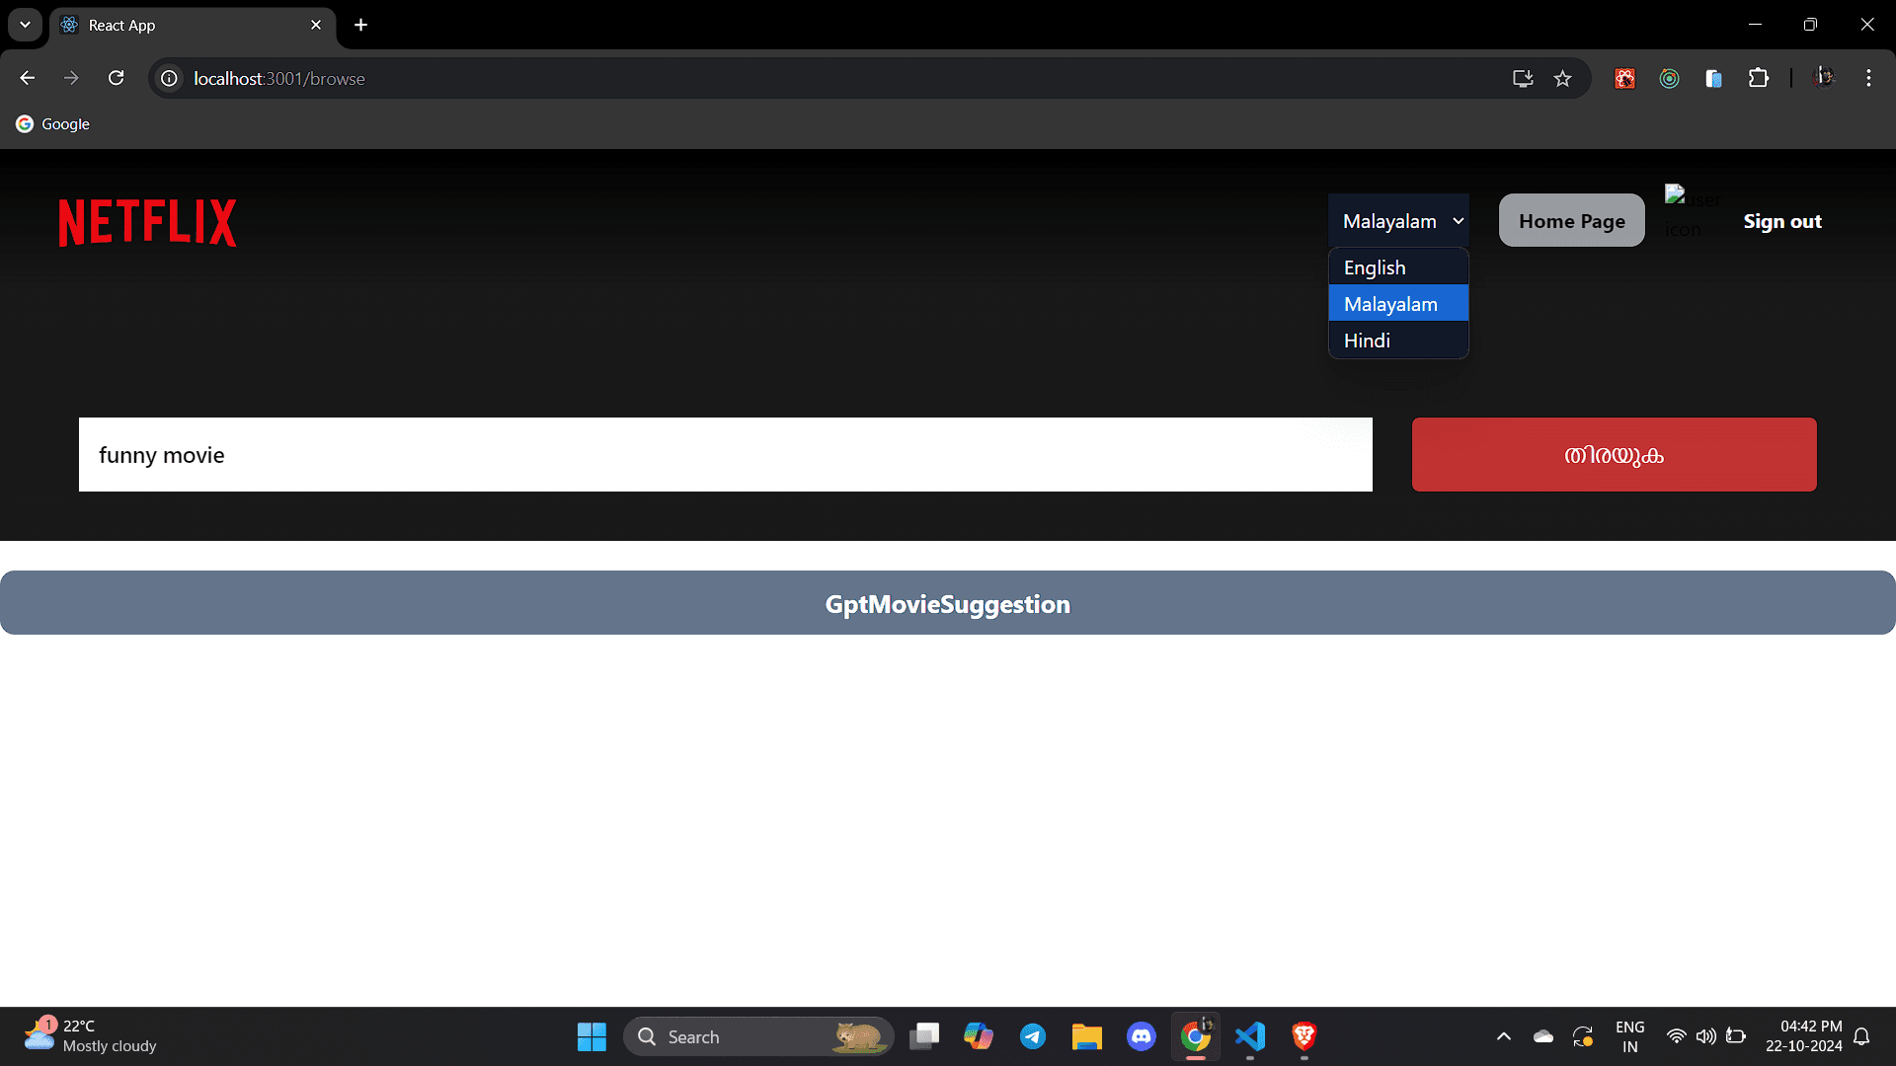Show hidden system tray icons
The height and width of the screenshot is (1066, 1896).
[x=1504, y=1036]
